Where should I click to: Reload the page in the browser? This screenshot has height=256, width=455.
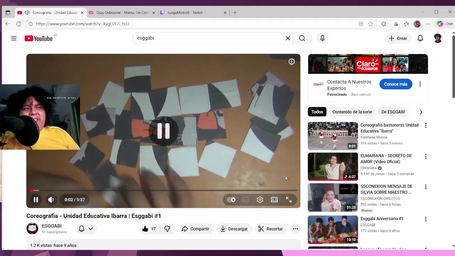tap(18, 24)
